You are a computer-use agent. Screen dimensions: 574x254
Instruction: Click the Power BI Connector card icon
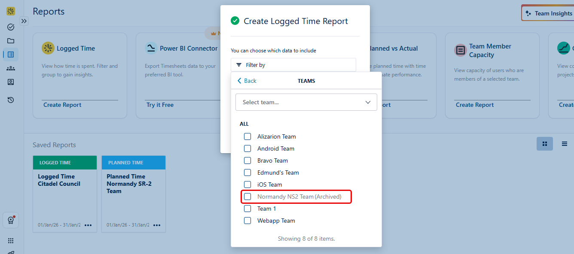coord(151,48)
